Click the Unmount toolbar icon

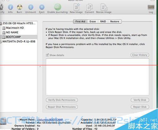(x=31, y=7)
